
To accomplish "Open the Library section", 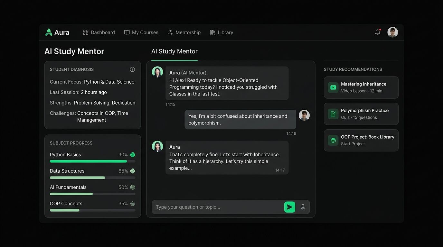I will [221, 32].
